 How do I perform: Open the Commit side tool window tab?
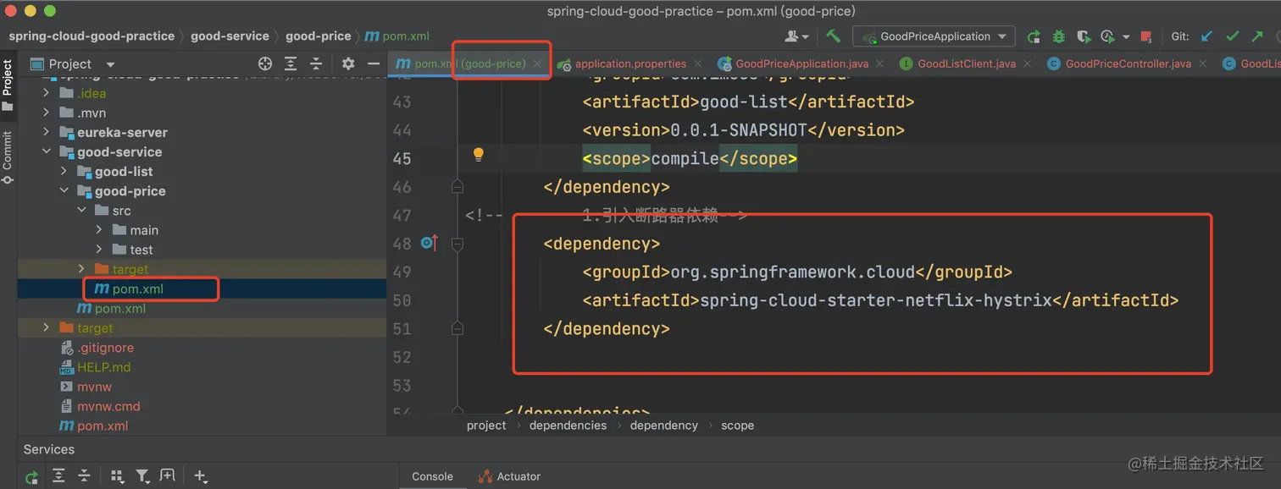[x=8, y=157]
